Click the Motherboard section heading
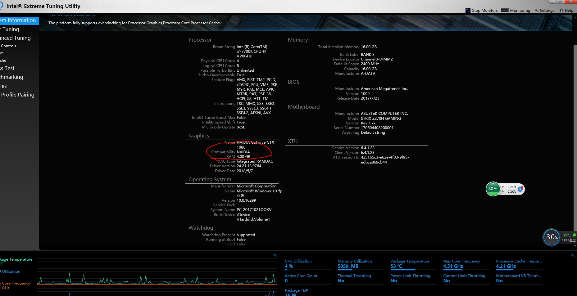Screen dimensions: 577x296 (x=304, y=107)
